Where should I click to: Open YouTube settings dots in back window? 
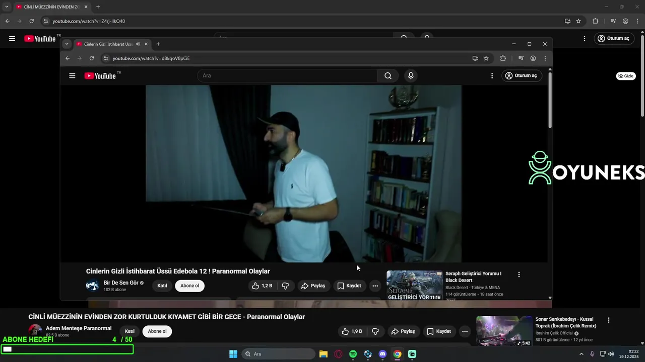tap(585, 39)
